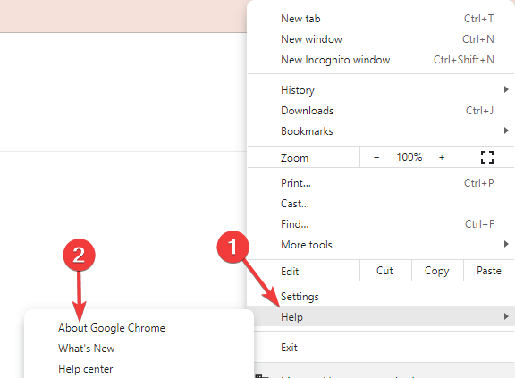Open Downloads from the Chrome menu

[x=381, y=111]
